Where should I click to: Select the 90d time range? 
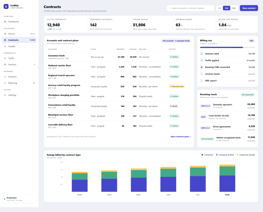click(234, 8)
